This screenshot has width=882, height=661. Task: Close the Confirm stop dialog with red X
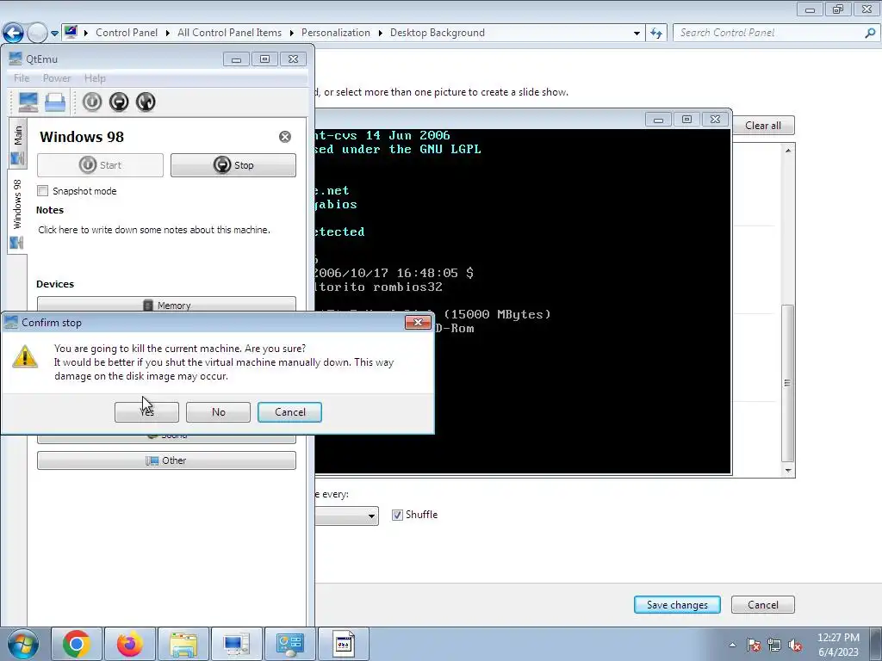pos(418,322)
